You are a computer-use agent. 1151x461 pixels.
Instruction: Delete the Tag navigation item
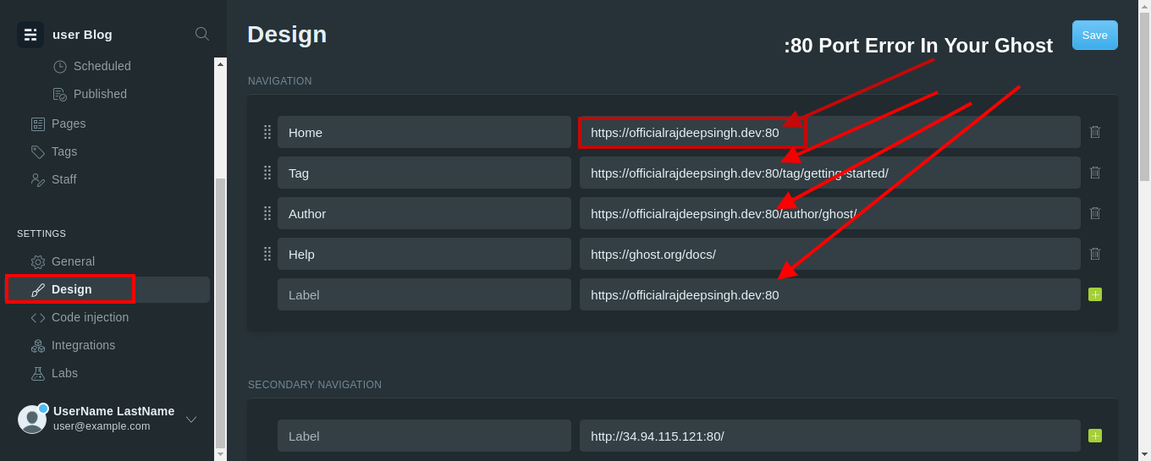click(1095, 173)
